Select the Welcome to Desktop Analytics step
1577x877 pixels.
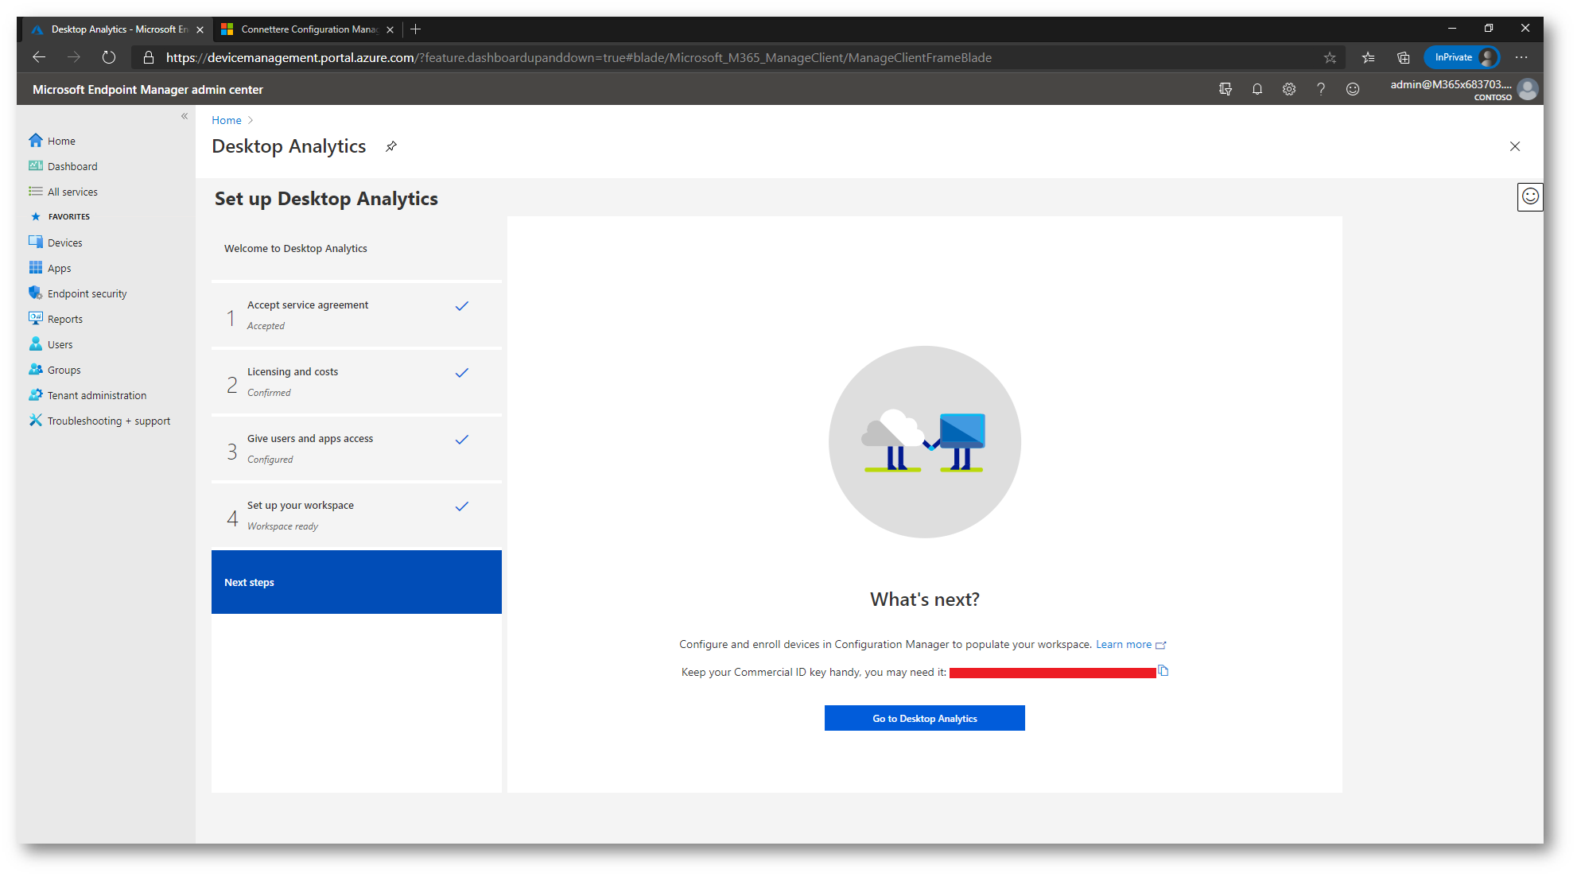click(x=356, y=248)
